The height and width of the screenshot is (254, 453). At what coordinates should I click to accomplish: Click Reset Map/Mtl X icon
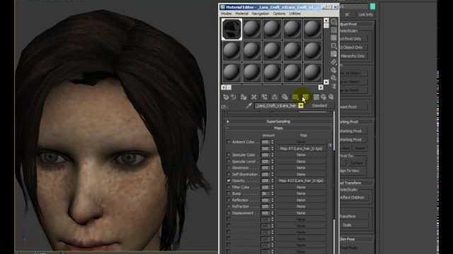[253, 97]
